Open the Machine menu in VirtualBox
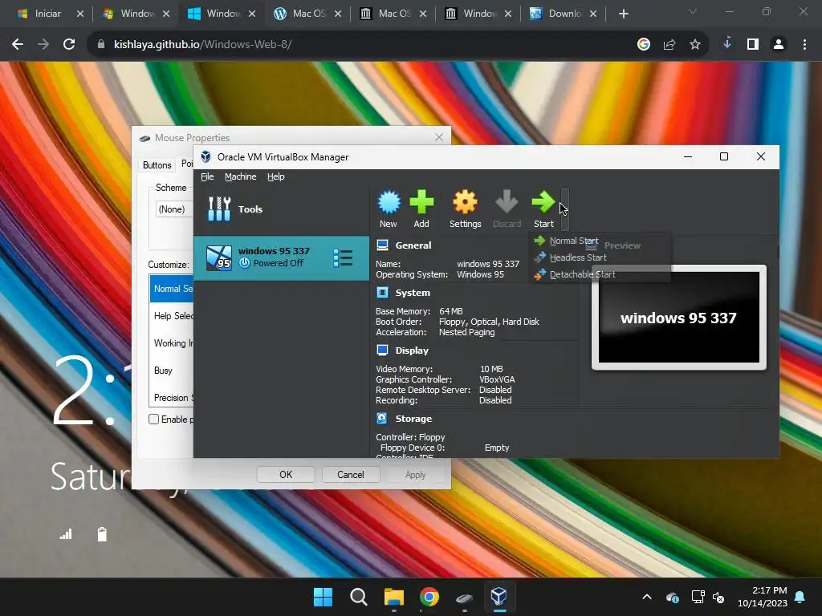Screen dimensions: 822x616 click(x=240, y=176)
